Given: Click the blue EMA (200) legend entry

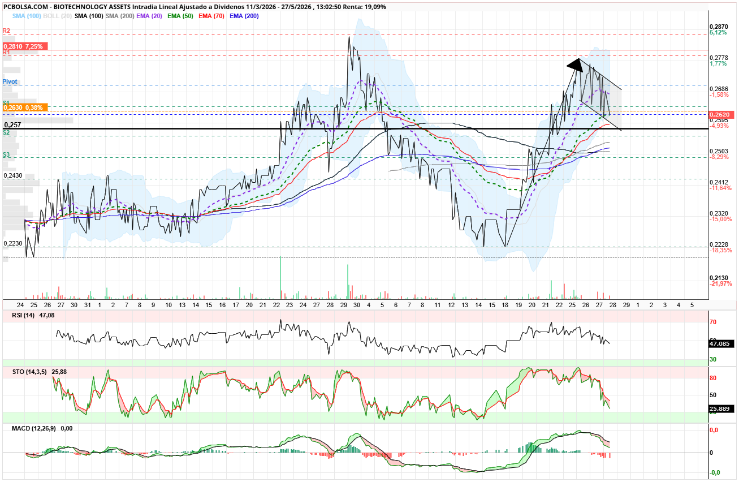Looking at the screenshot, I should (x=244, y=16).
